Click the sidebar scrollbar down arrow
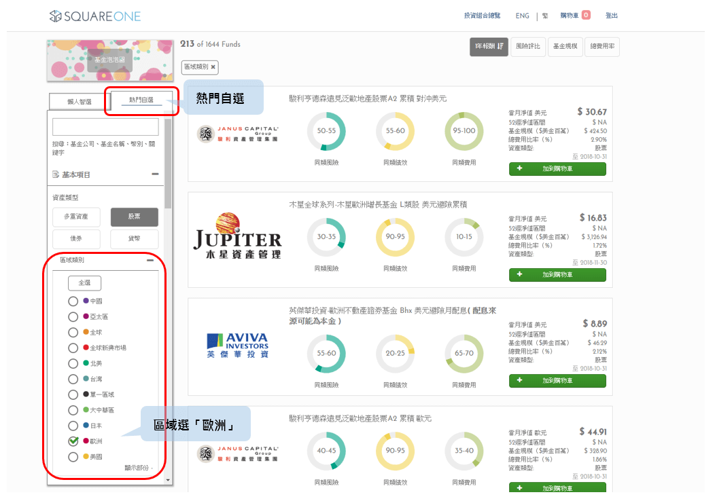 pyautogui.click(x=169, y=480)
